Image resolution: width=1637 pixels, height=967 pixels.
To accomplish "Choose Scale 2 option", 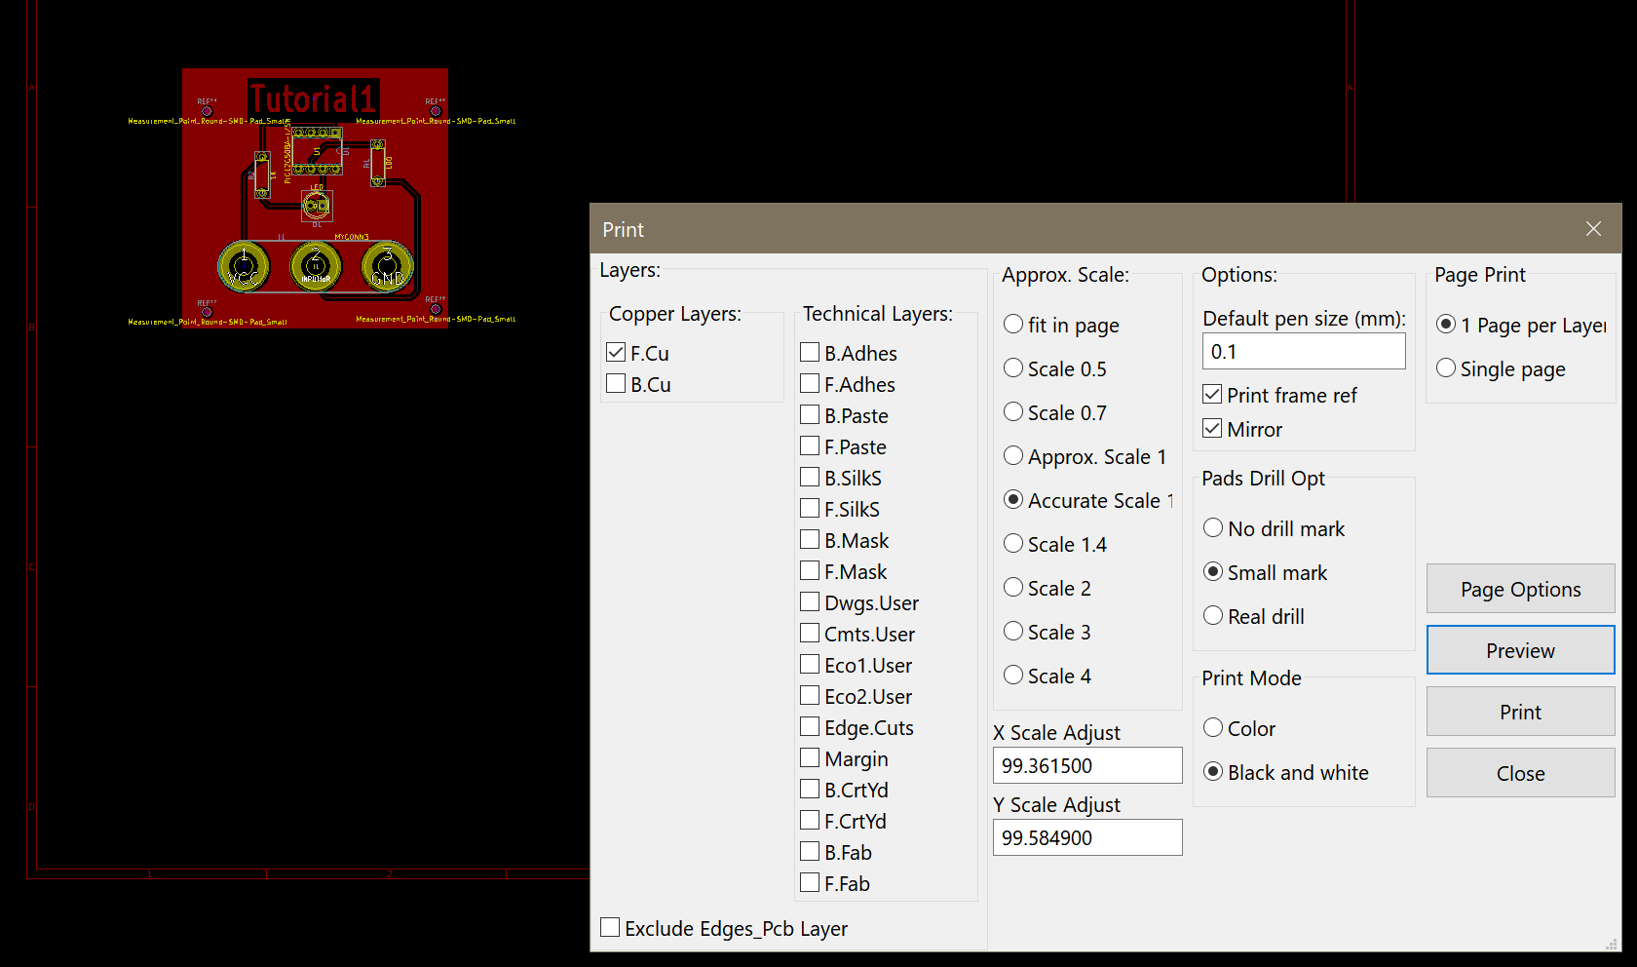I will tap(1013, 588).
